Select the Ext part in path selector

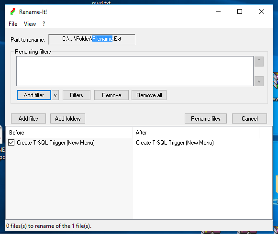(x=118, y=39)
